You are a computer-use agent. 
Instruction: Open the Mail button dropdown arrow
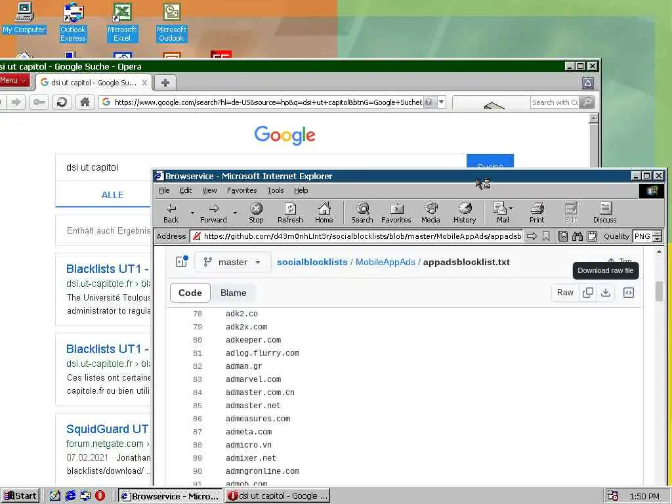[x=511, y=208]
